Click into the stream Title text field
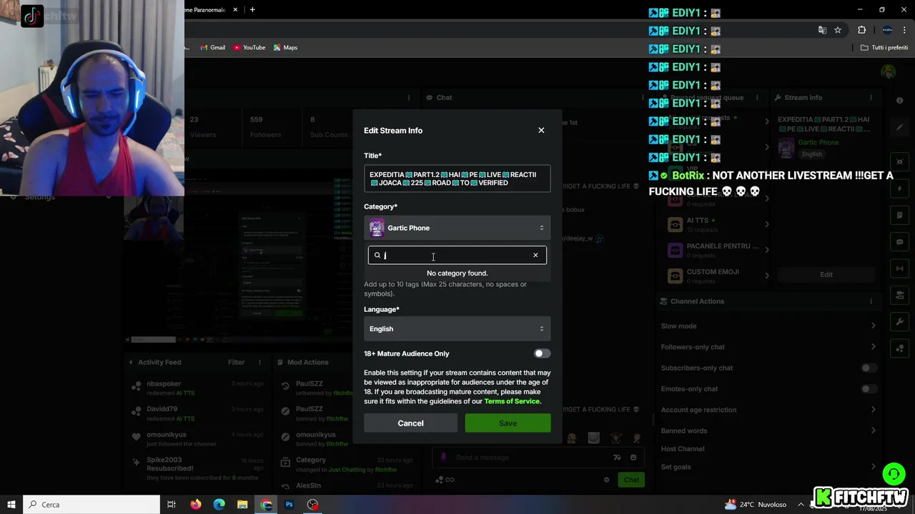 coord(457,178)
